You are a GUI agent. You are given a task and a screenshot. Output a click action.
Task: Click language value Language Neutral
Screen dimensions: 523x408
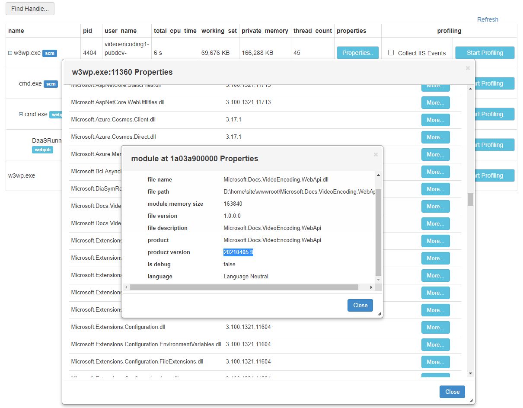(246, 276)
